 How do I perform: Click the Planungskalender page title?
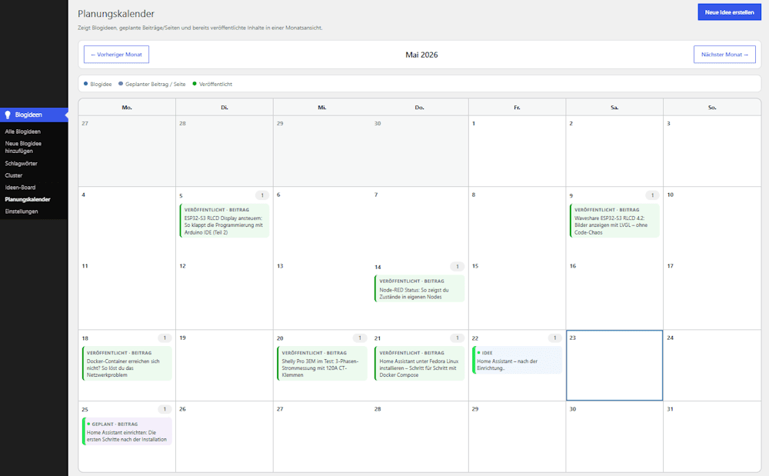[116, 14]
